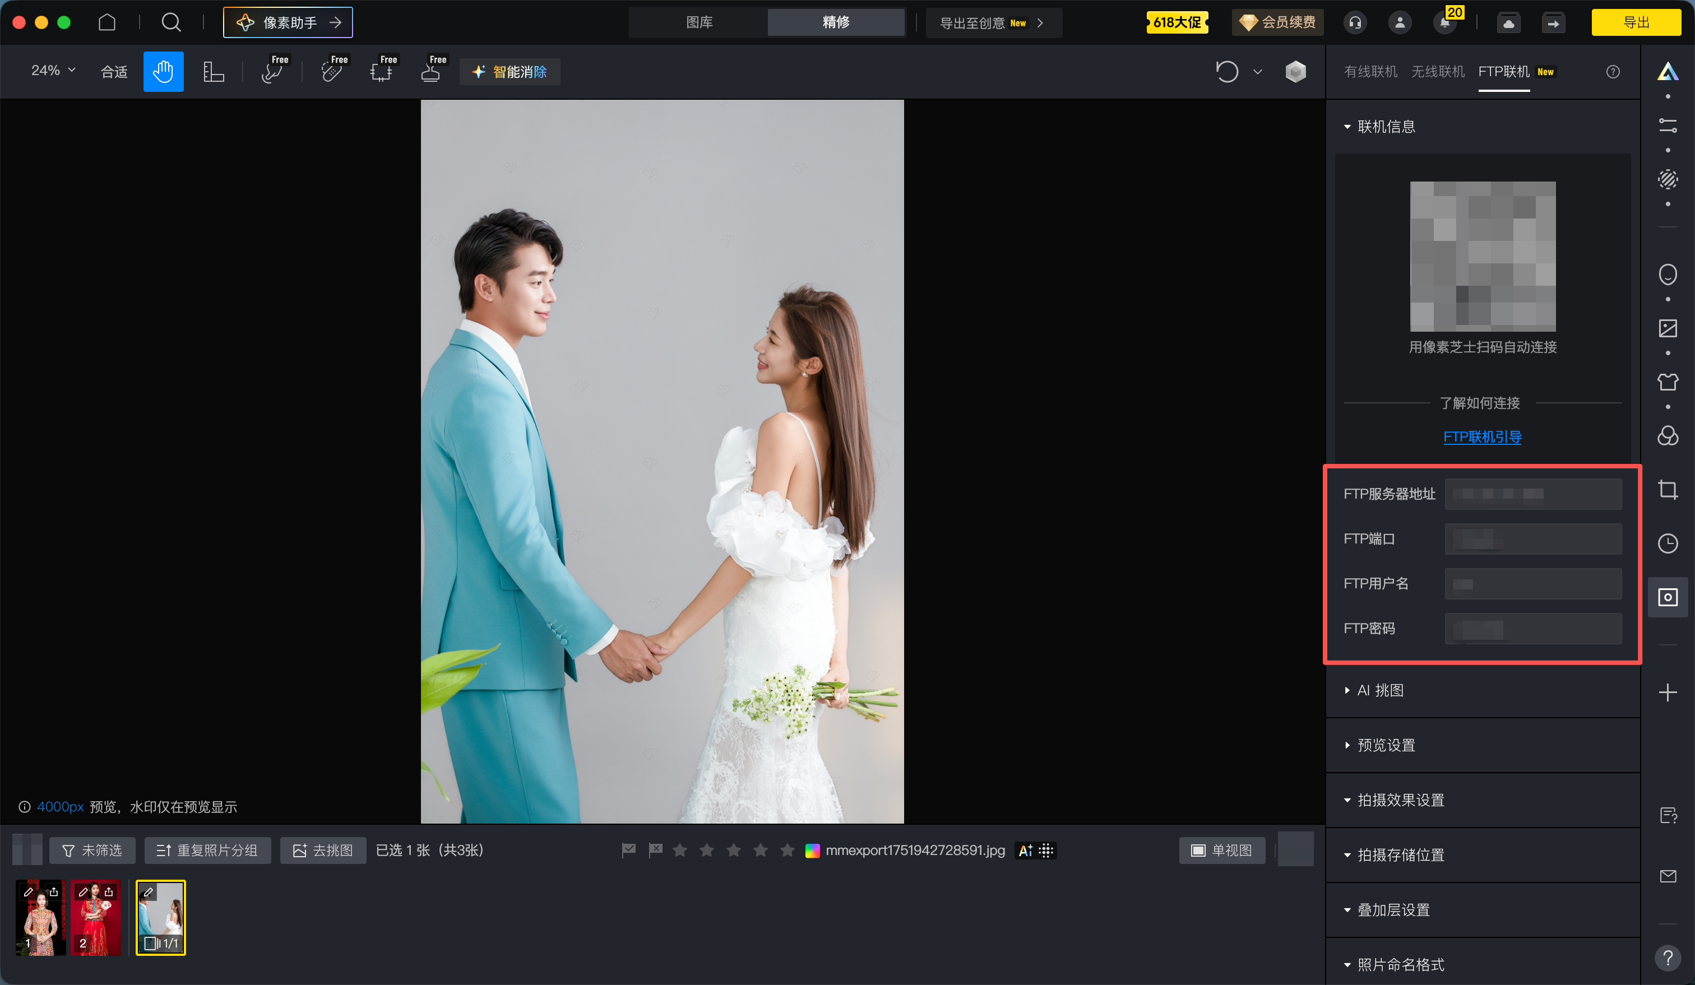The height and width of the screenshot is (985, 1695).
Task: Switch to the 无线联机 tab
Action: [1437, 71]
